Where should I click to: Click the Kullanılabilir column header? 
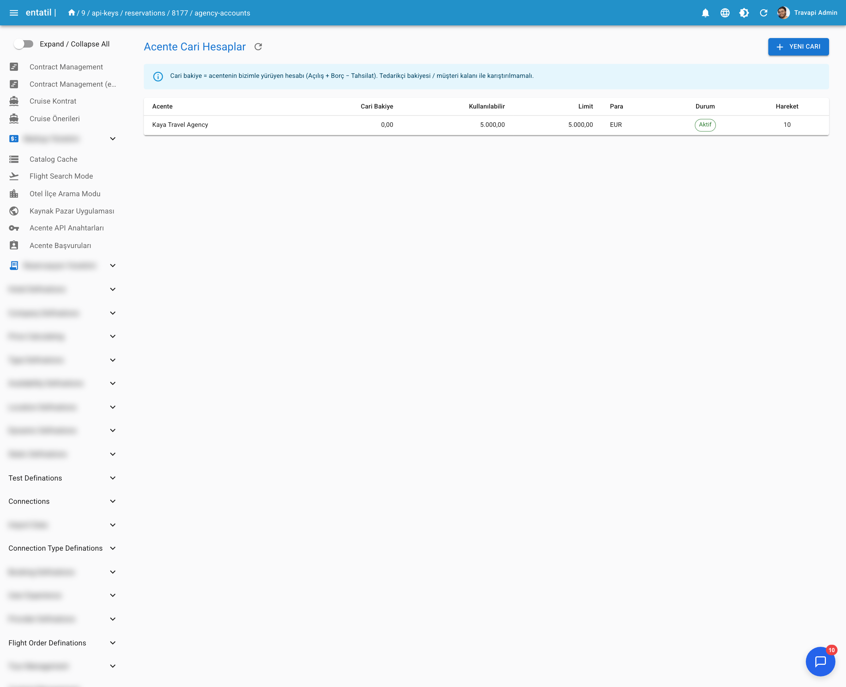coord(486,106)
